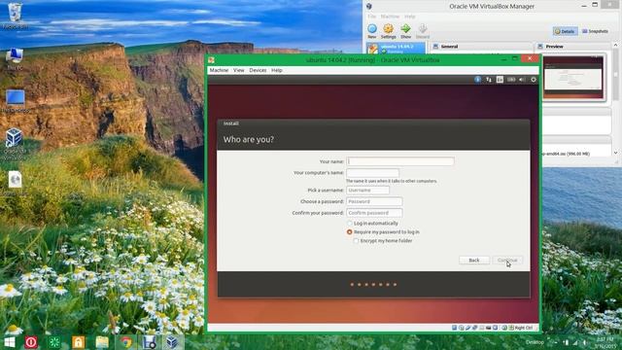Click the VirtualBox Manager title bar app icon
Screen dimensions: 622x350
[369, 7]
